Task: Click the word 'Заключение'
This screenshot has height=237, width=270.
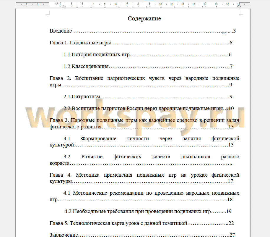Action: pos(64,235)
